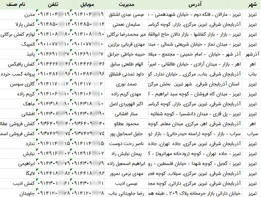This screenshot has width=261, height=197.
Task: Select address cell mentioning بازار کفاشها
Action: [195, 35]
